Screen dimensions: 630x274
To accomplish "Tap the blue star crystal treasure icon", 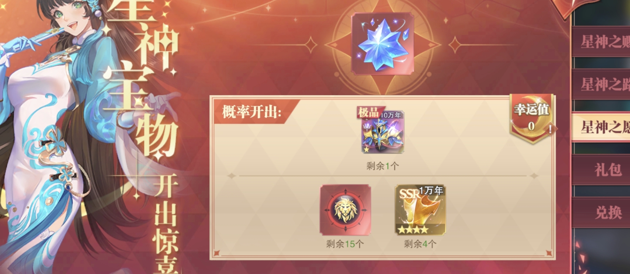I will (x=383, y=43).
